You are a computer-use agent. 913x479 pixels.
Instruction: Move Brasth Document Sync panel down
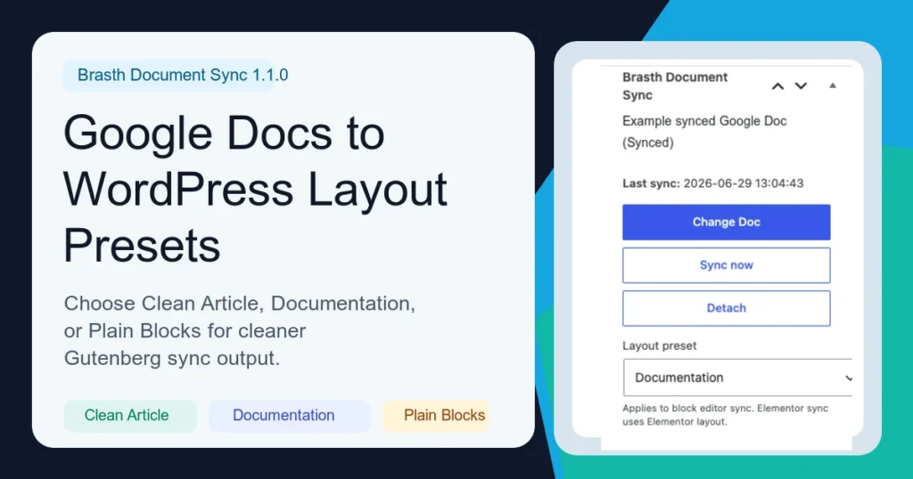point(802,86)
